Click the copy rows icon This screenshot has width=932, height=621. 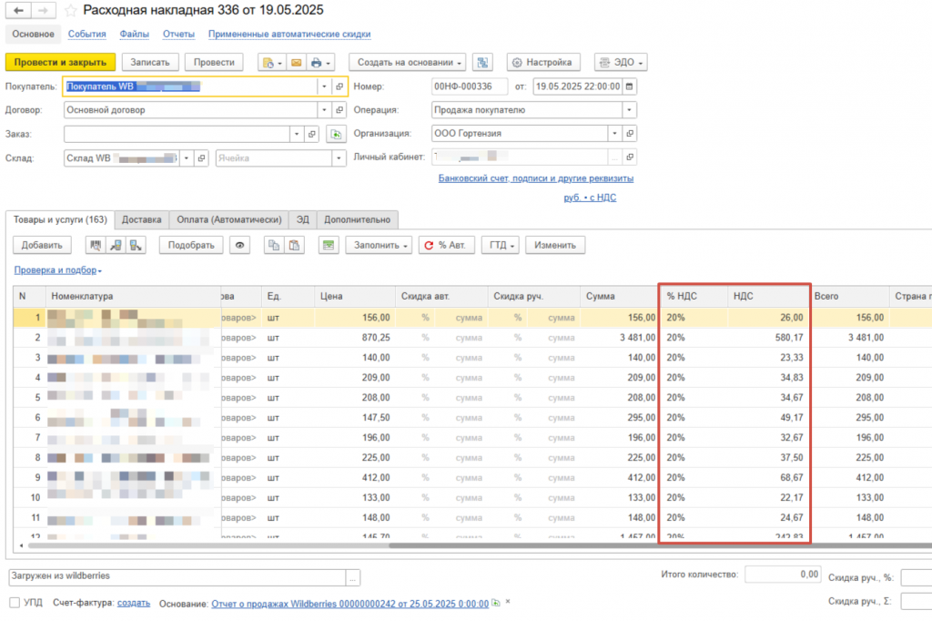click(x=273, y=245)
